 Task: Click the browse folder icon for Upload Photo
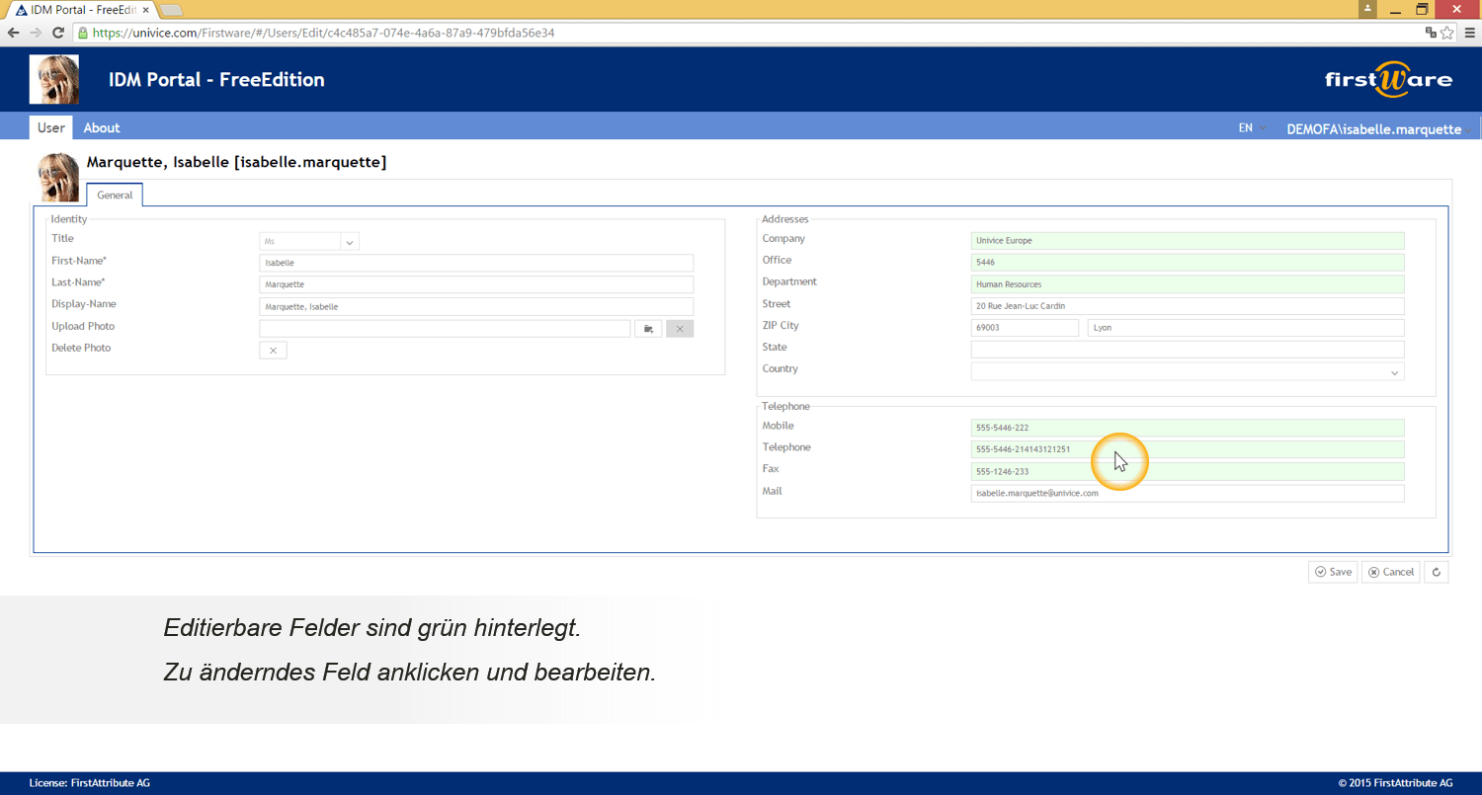coord(648,329)
